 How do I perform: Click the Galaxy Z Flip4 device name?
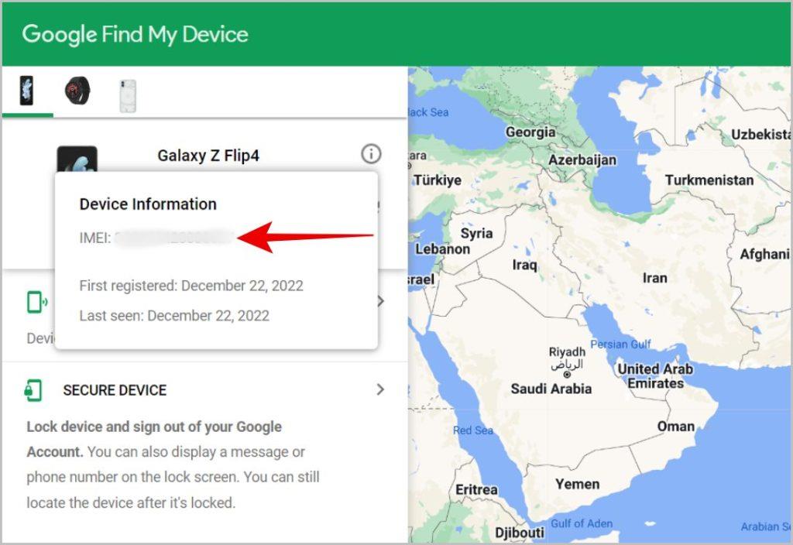coord(208,156)
